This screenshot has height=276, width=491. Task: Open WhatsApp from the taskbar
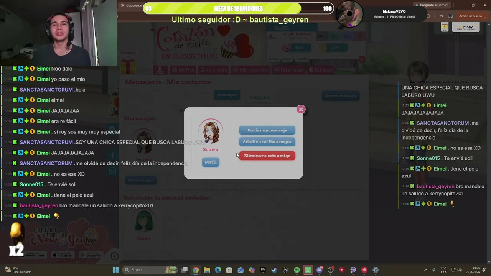308,270
